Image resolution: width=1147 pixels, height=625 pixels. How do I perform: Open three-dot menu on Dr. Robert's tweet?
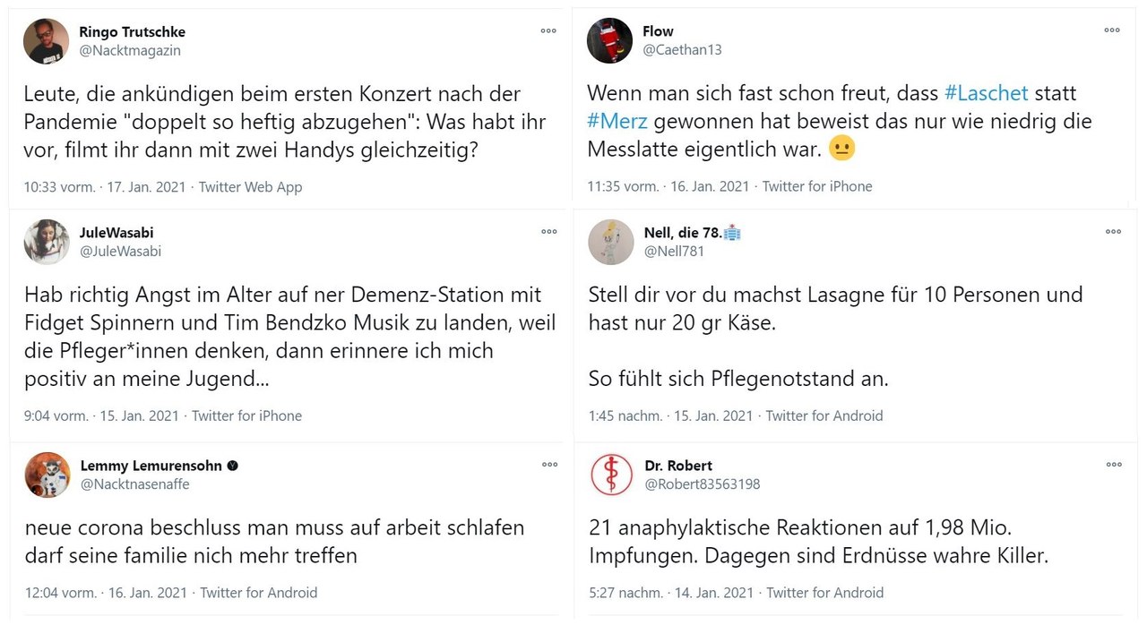(1113, 465)
